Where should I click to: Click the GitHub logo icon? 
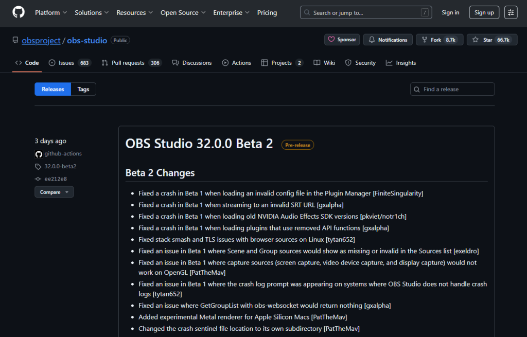[x=19, y=12]
